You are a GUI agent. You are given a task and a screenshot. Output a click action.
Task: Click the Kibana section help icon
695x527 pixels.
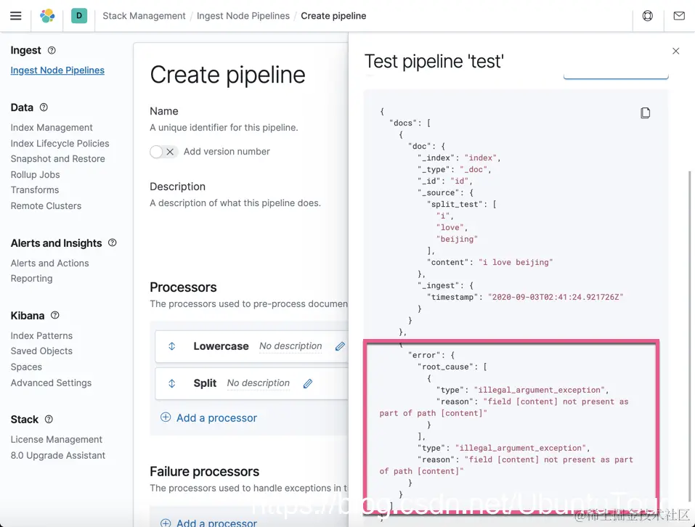pos(55,315)
